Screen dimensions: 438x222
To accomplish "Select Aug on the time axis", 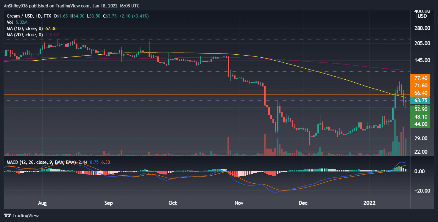I will click(x=43, y=203).
